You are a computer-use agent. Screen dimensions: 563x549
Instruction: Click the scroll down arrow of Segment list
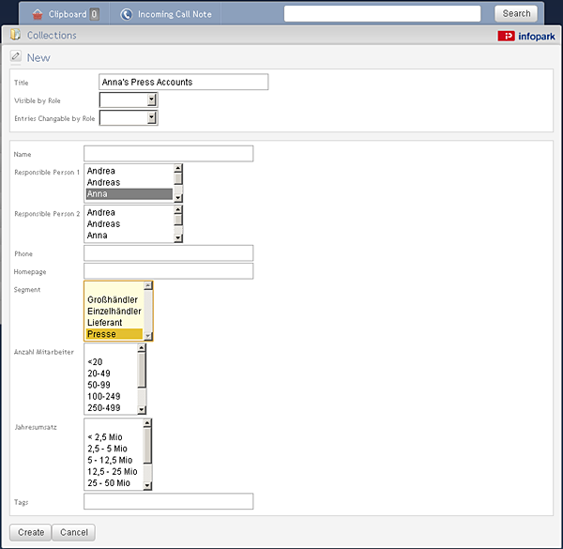[x=148, y=336]
